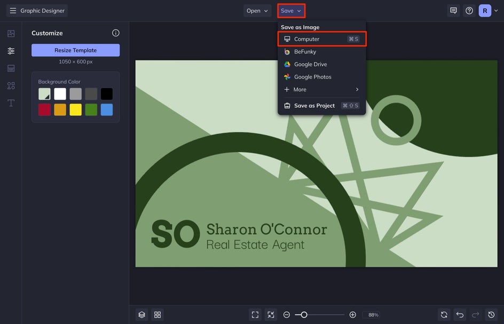Click the undo arrow icon

(460, 315)
